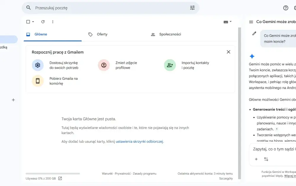Open the ustawienia skrzynki odbiorczej link

point(139,141)
